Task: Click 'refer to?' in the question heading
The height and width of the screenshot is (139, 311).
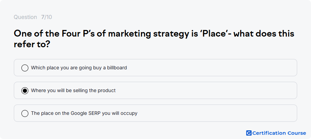Action: click(x=32, y=44)
